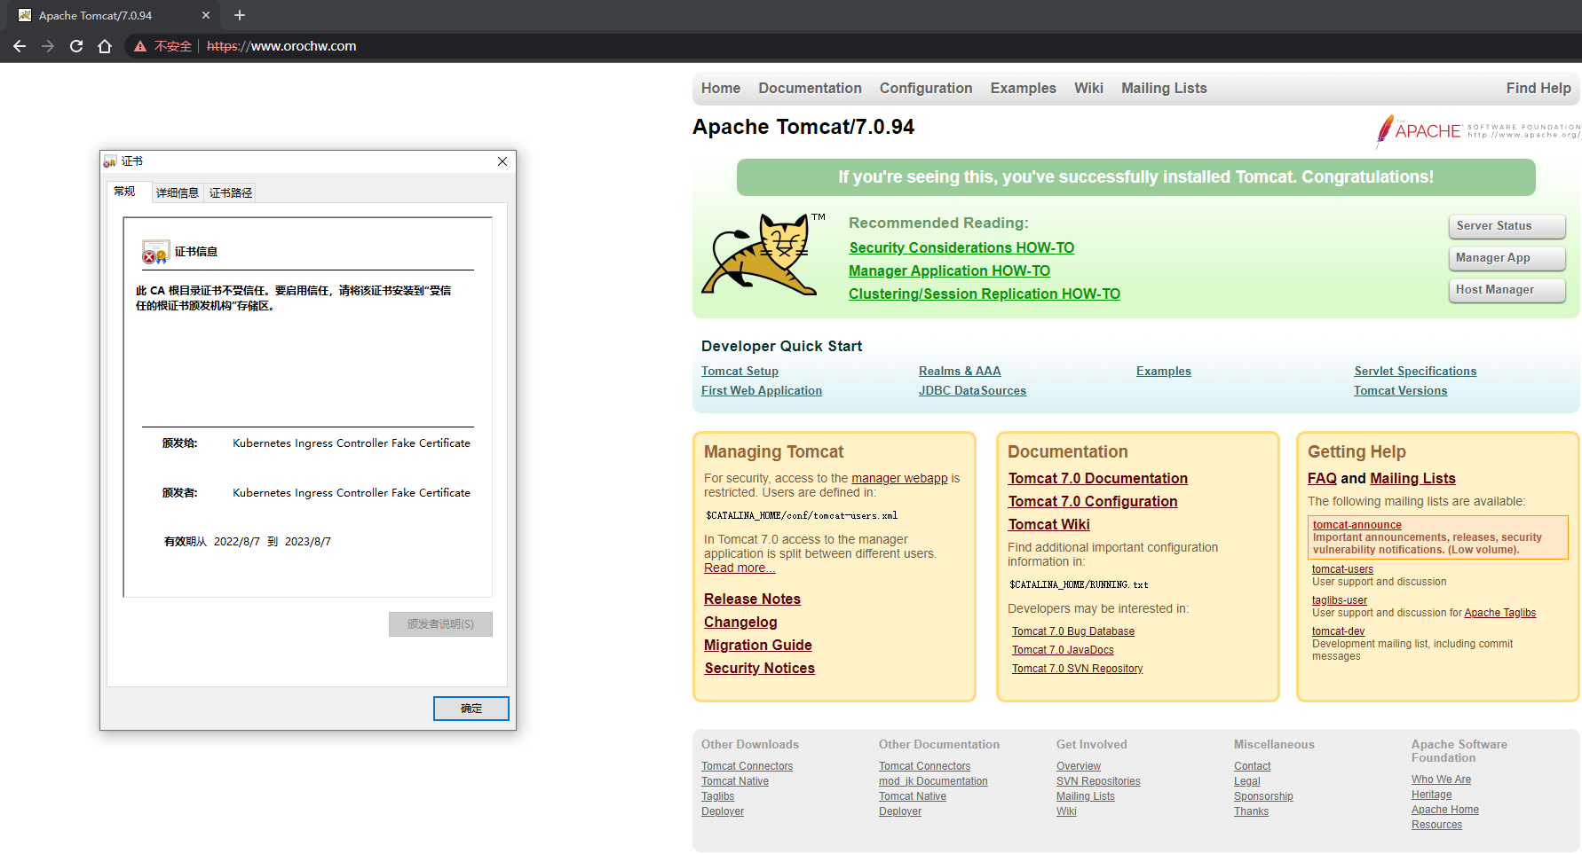The image size is (1582, 854).
Task: Click Find Help in navigation bar
Action: coord(1538,88)
